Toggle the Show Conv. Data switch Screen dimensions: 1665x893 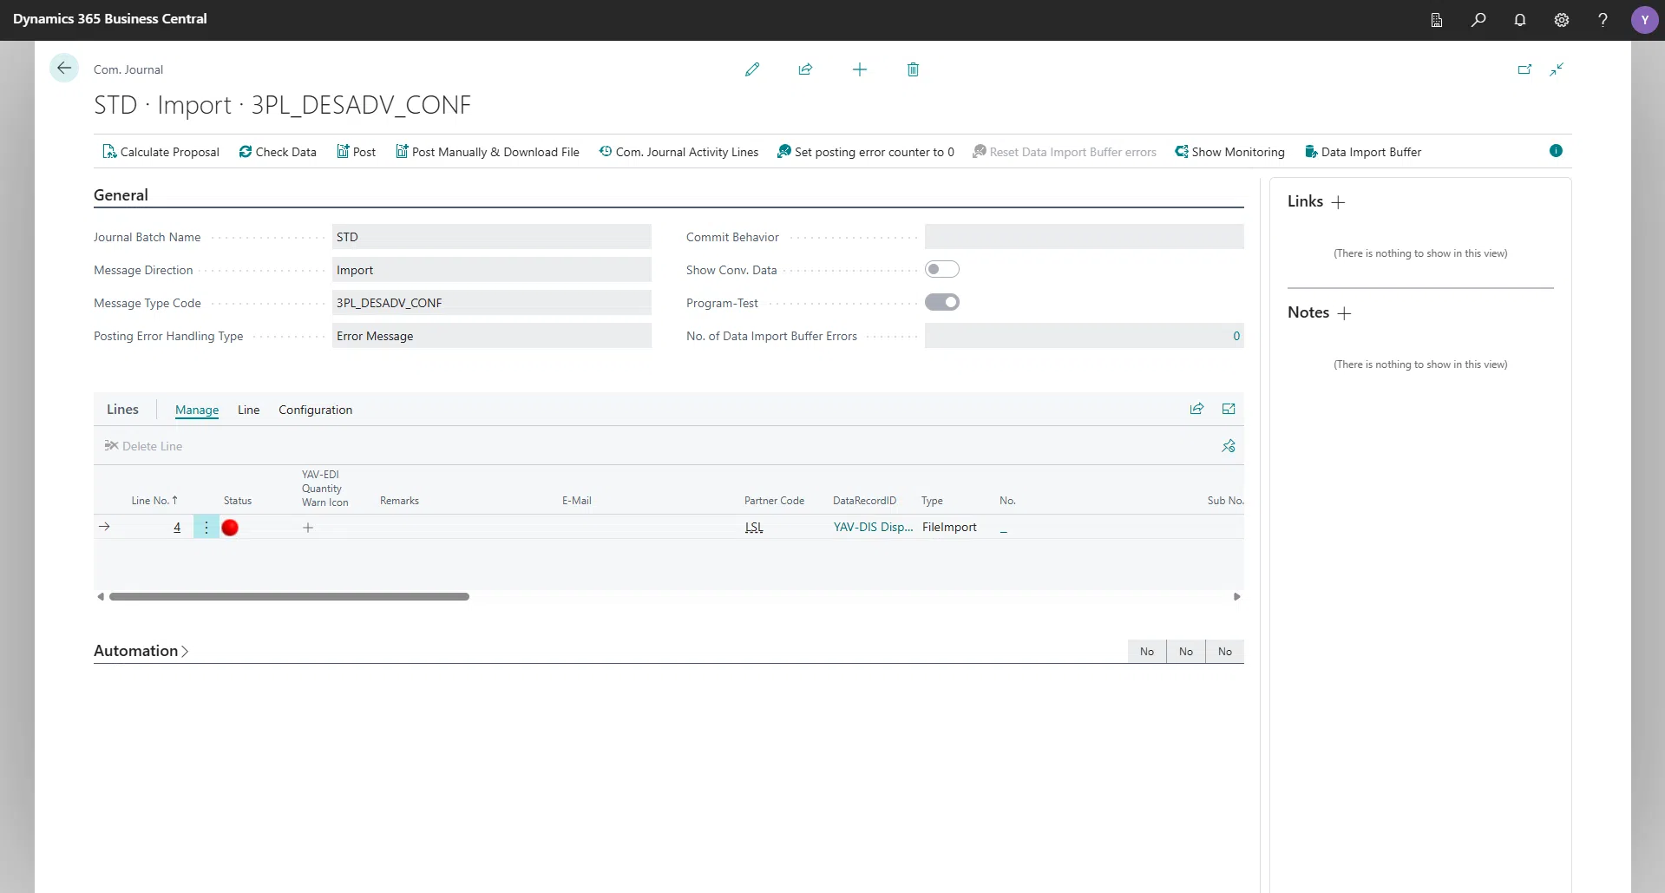(942, 268)
